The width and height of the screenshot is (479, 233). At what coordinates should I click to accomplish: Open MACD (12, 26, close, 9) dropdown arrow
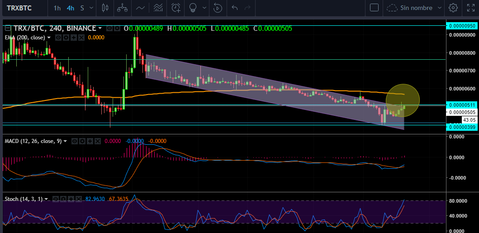tap(65, 142)
